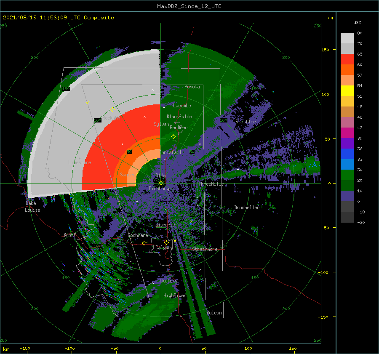Select the magenta 39-42 dBZ legend swatch

coord(347,133)
